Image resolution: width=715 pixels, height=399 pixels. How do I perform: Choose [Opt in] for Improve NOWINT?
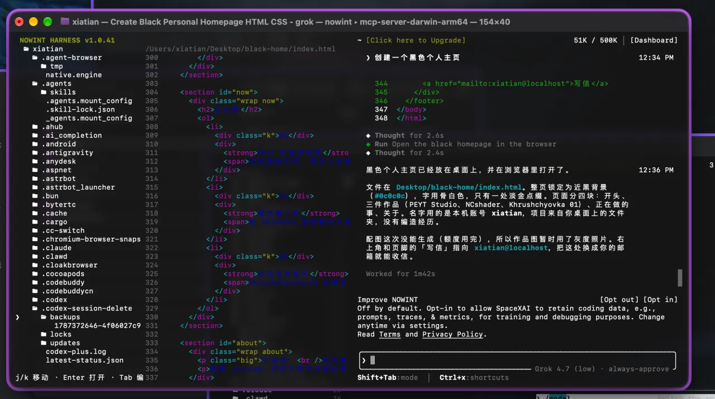(660, 300)
